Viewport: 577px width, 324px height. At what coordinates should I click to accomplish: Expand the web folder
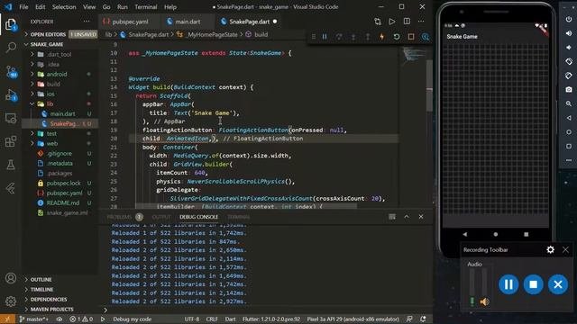(52, 144)
